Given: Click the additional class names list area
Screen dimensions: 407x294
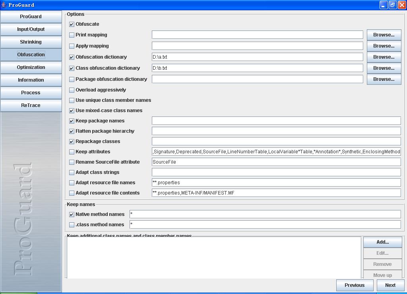Looking at the screenshot, I should coord(214,258).
